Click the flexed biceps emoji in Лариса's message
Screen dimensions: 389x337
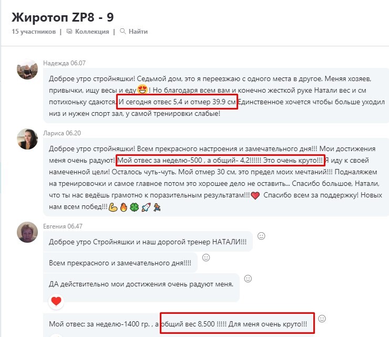113,207
